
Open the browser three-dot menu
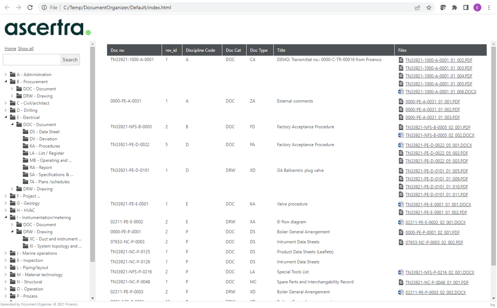[489, 7]
